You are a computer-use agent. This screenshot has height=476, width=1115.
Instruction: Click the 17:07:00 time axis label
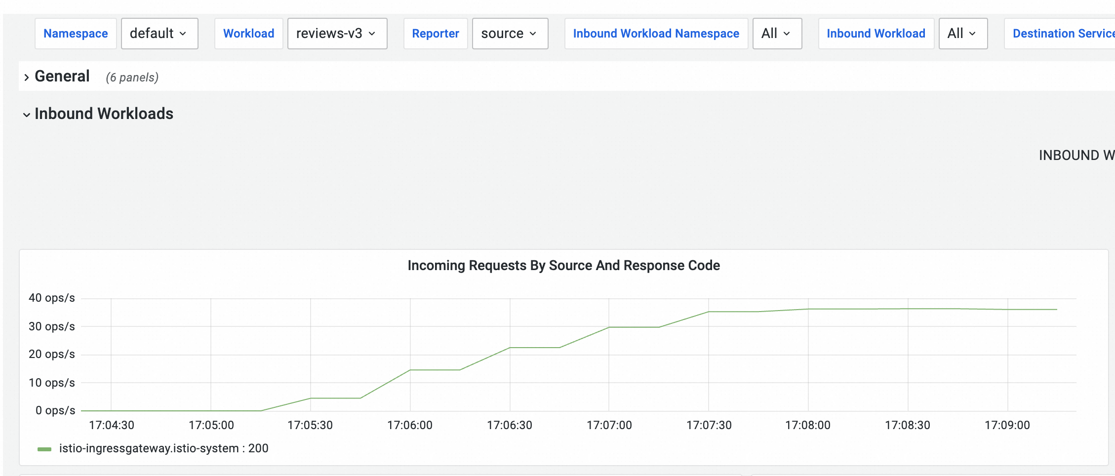[x=609, y=425]
